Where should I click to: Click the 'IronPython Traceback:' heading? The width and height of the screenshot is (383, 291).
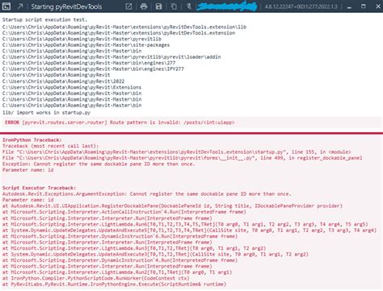point(32,140)
